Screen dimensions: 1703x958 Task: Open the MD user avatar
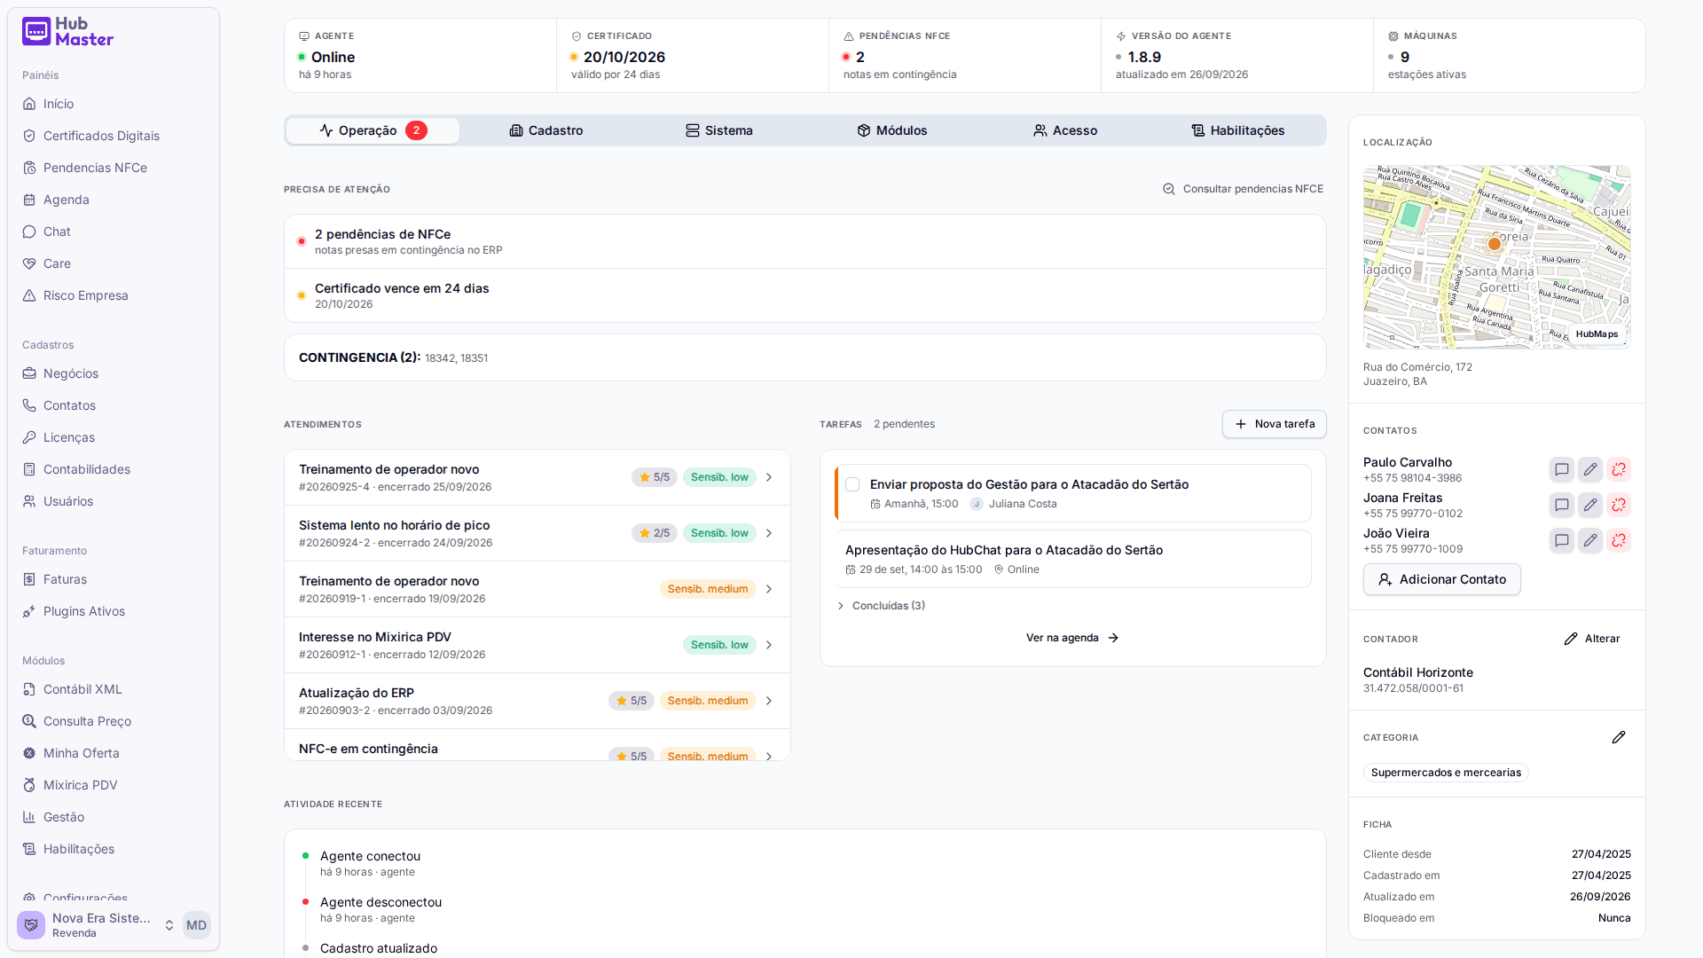(196, 925)
